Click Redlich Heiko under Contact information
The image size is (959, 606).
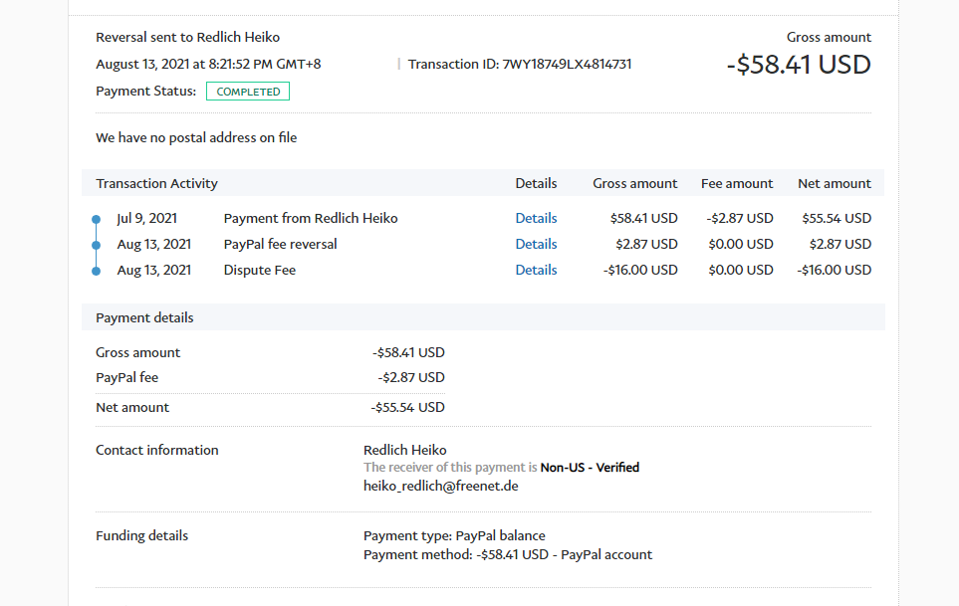[x=404, y=450]
